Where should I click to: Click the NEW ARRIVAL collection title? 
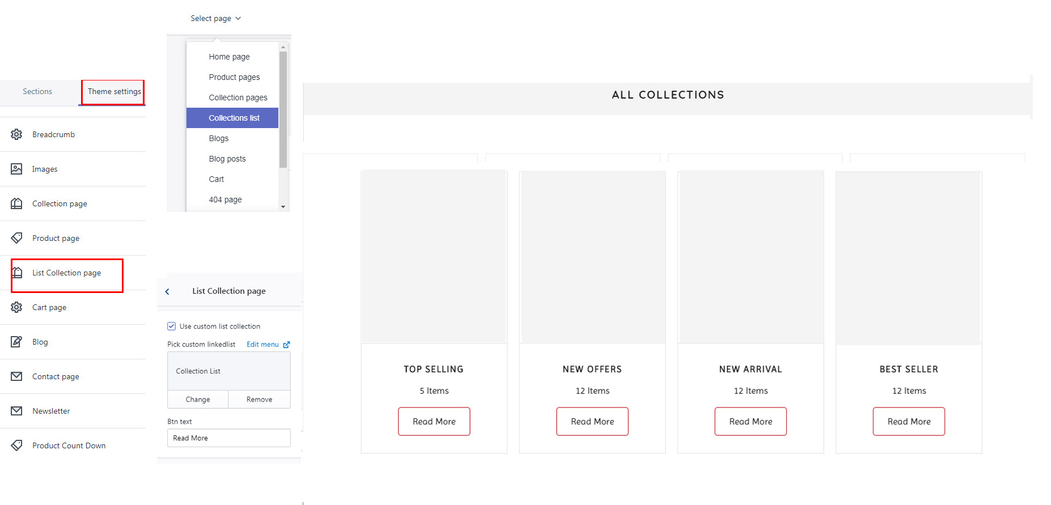point(751,370)
